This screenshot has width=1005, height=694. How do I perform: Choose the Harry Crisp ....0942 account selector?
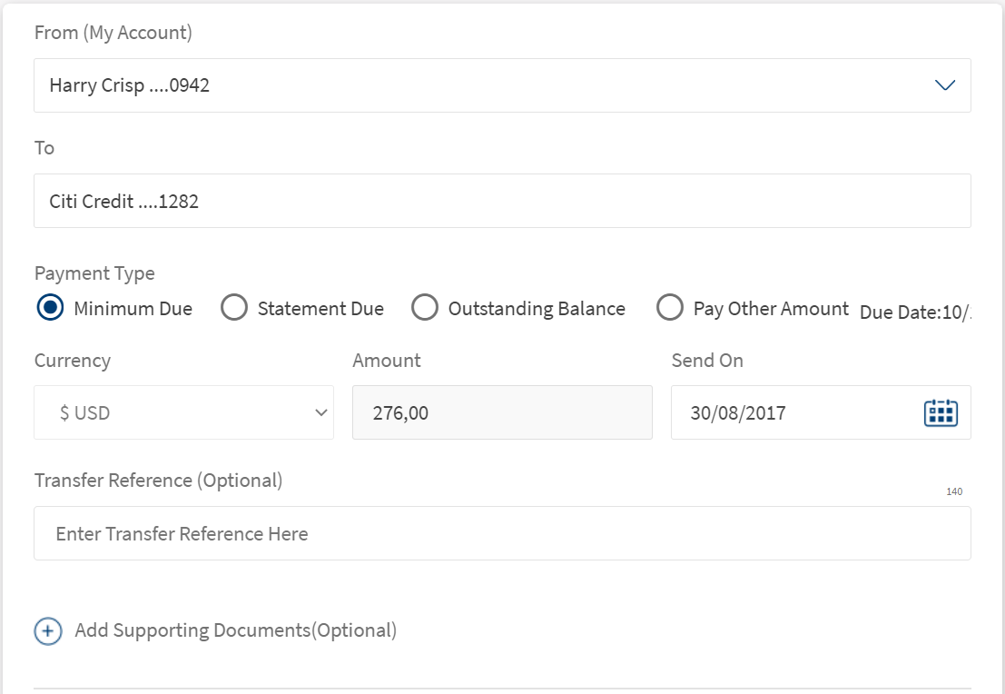click(x=472, y=85)
